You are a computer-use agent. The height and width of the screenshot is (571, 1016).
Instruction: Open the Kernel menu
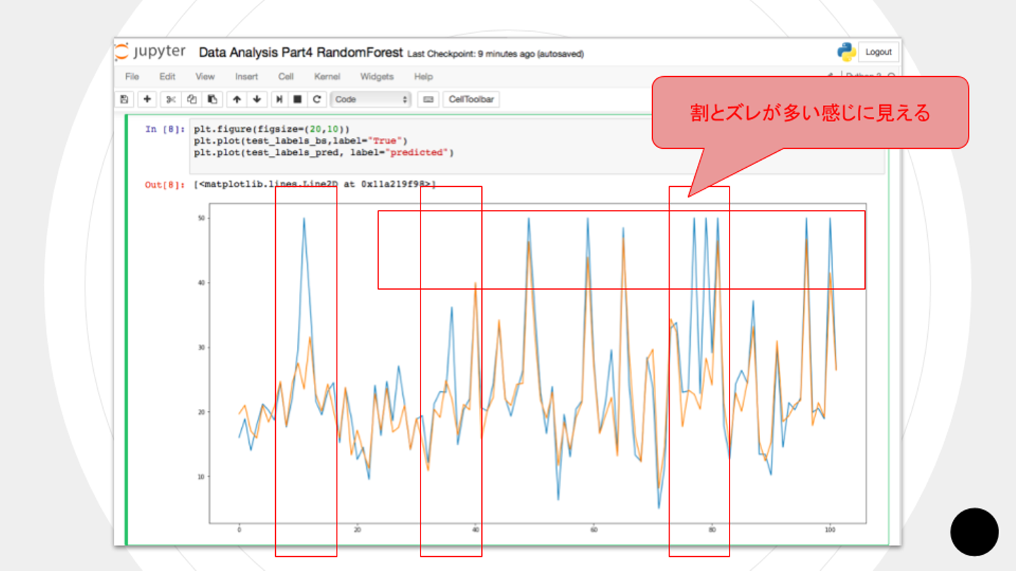(x=327, y=76)
